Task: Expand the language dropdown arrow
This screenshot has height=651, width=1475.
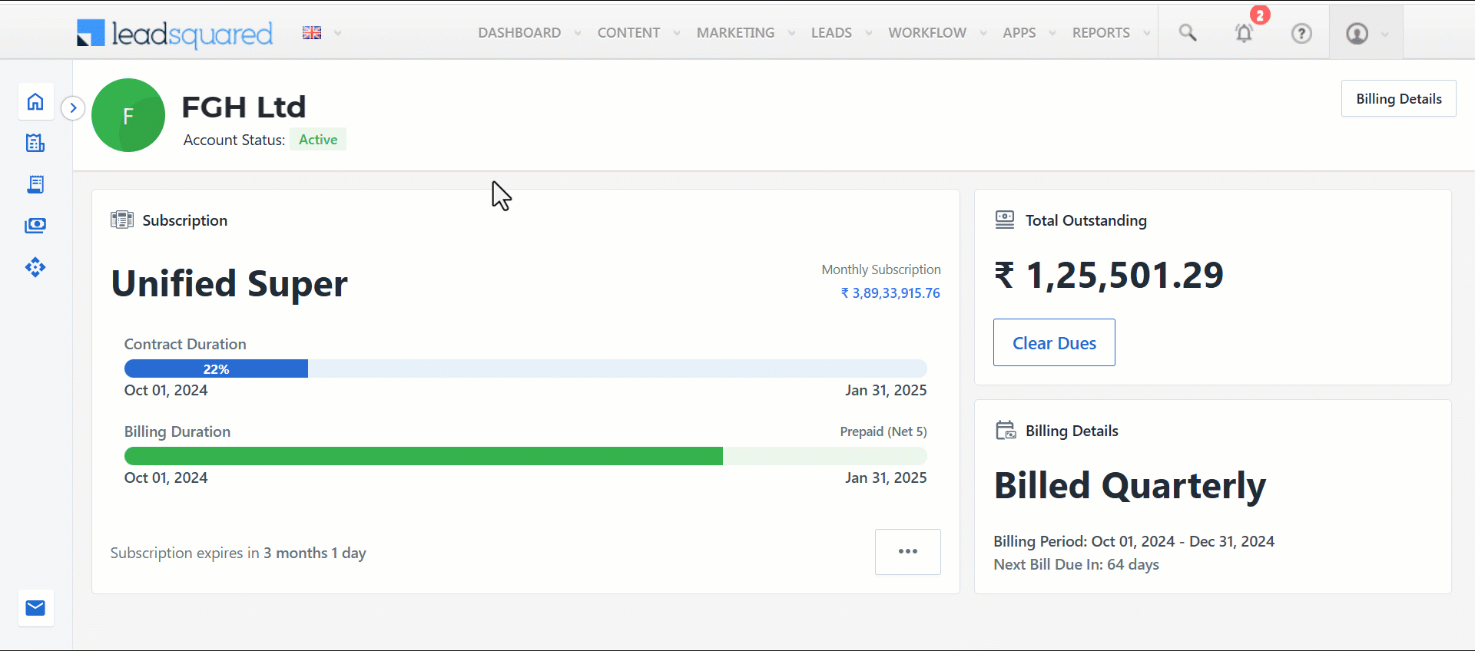Action: 337,33
